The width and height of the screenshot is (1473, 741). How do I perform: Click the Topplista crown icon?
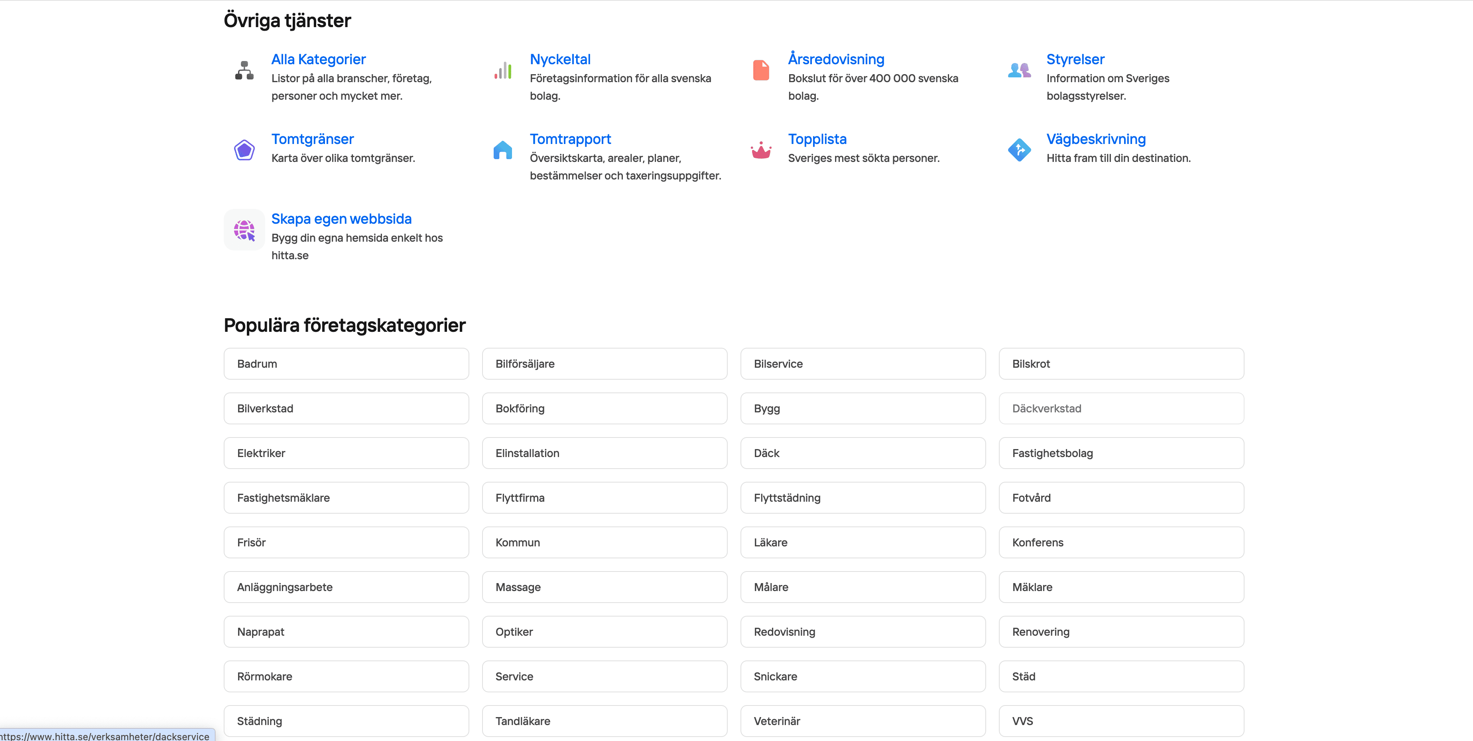(x=760, y=150)
